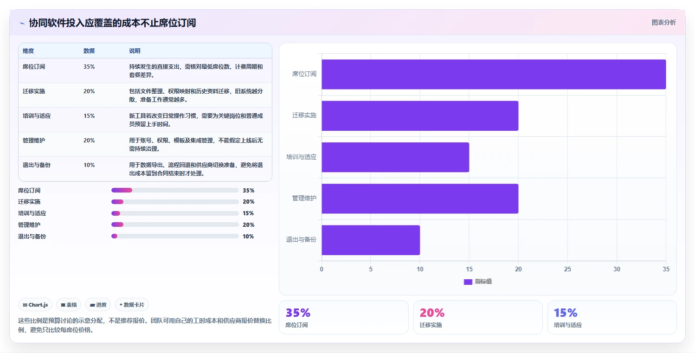Click the 退出与备份 progress bar
Viewport: 695px width, 353px height.
[x=175, y=236]
